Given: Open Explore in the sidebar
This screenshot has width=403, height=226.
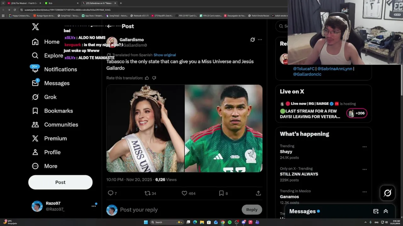Looking at the screenshot, I should coord(47,56).
